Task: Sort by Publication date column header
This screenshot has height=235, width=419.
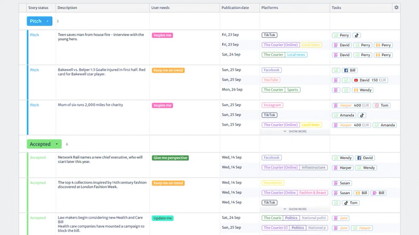Action: pos(235,8)
